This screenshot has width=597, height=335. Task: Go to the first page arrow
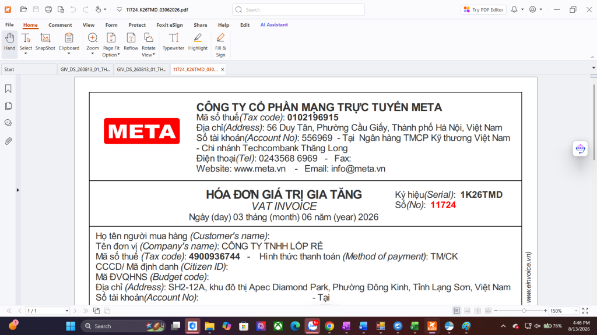tap(9, 311)
